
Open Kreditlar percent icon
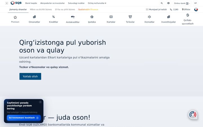point(54,17)
